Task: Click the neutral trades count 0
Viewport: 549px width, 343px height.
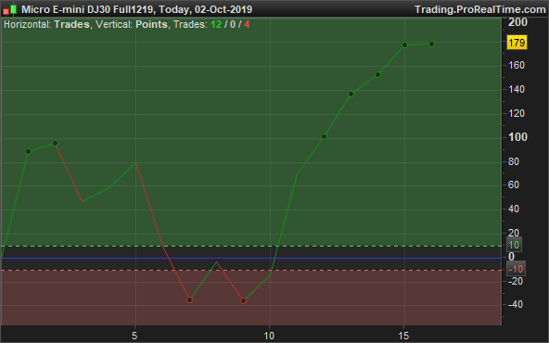Action: 233,24
